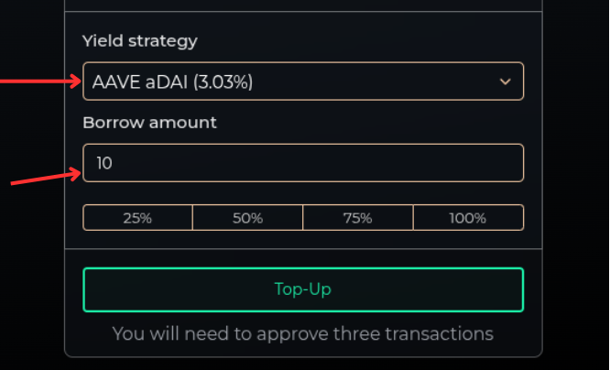610x370 pixels.
Task: Open the AAVE aDAI strategy dropdown
Action: point(303,82)
